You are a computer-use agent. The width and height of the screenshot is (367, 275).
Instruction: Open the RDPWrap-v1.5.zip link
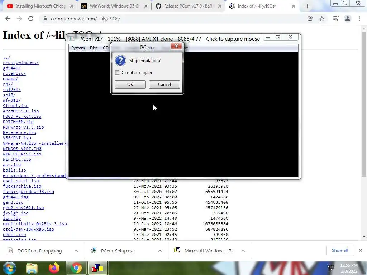pos(23,127)
